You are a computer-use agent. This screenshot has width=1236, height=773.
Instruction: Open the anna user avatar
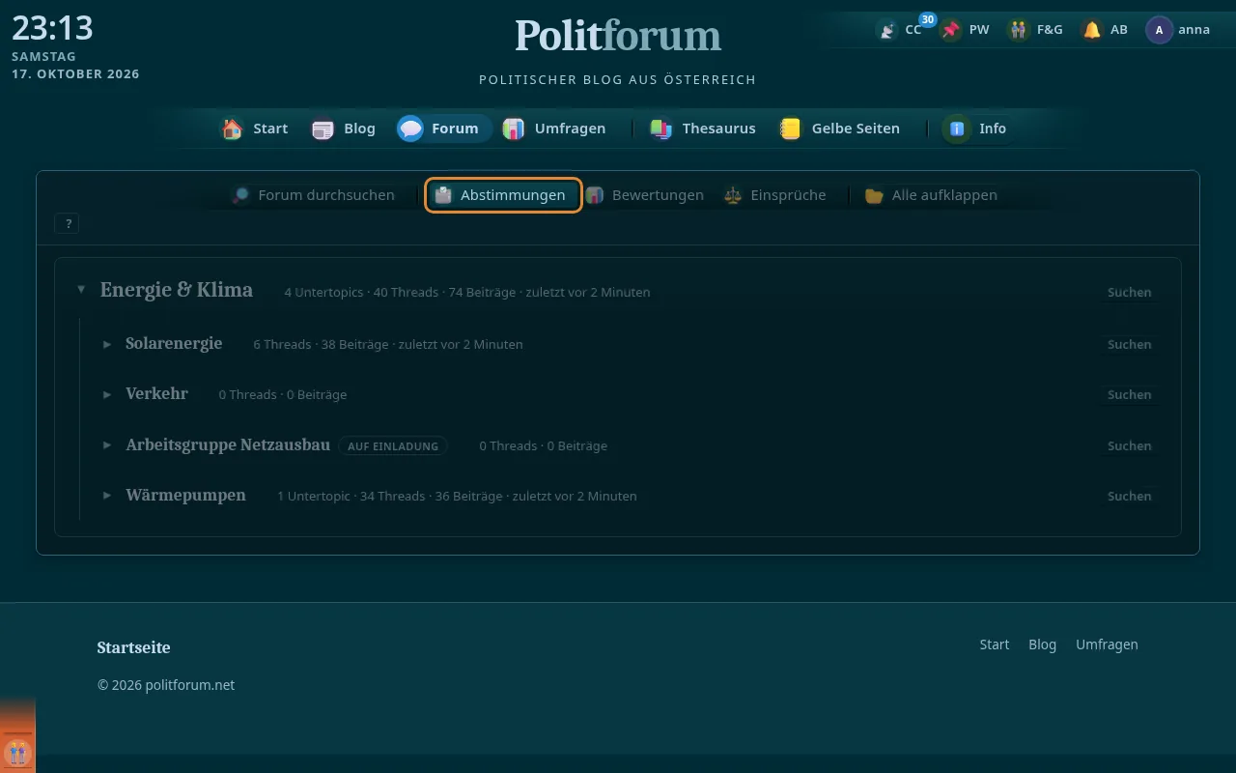pos(1159,30)
